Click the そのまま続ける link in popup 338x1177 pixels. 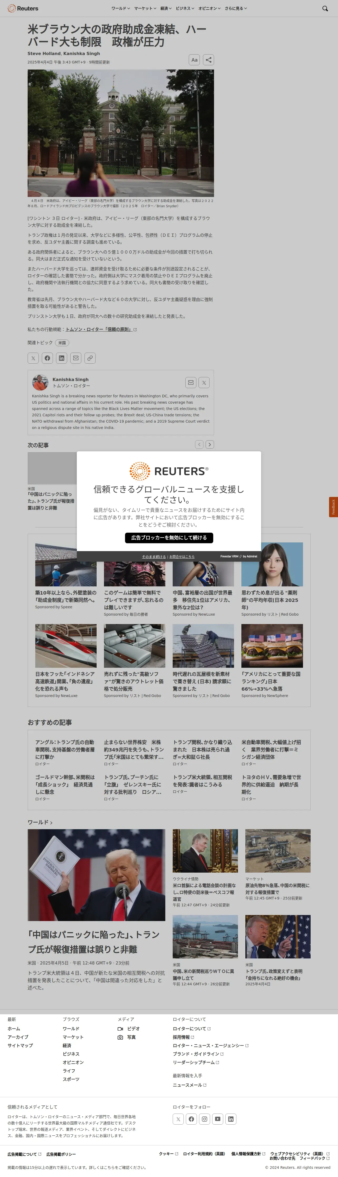pos(154,557)
